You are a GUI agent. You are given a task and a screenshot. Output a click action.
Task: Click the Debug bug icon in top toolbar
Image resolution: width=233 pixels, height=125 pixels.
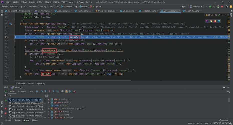point(210,6)
